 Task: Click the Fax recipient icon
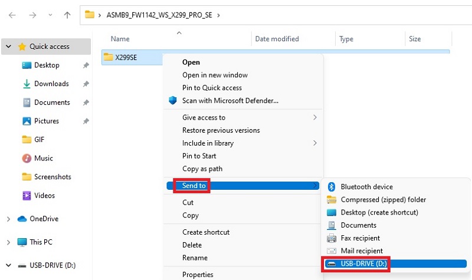click(332, 238)
